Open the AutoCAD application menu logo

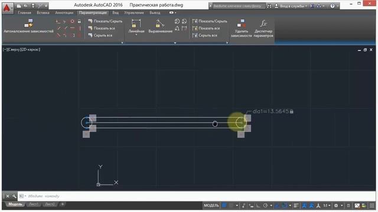(x=7, y=8)
